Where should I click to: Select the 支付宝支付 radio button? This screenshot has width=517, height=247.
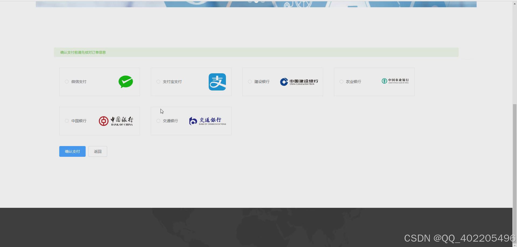click(158, 82)
